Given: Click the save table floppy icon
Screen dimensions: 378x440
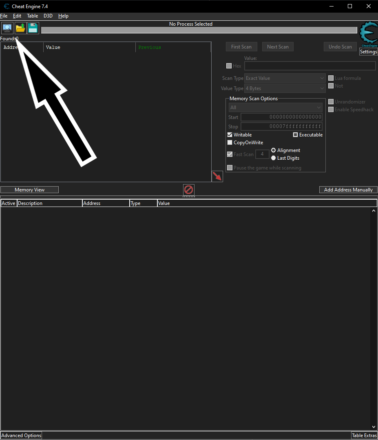Looking at the screenshot, I should 33,28.
